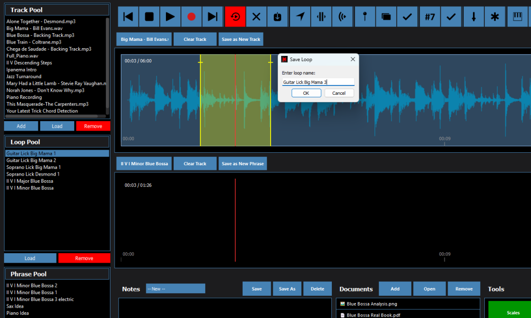Click the Enter loop name text field

tap(318, 82)
